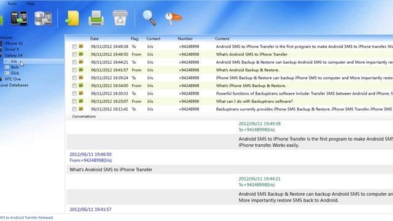Check the box for 19:34:00 message
393x221 pixels.
click(74, 86)
